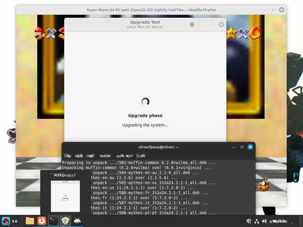Select the space invader game taskbar icon
The height and width of the screenshot is (227, 303).
[77, 221]
